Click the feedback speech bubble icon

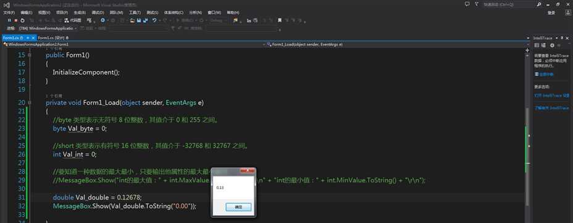(x=467, y=4)
